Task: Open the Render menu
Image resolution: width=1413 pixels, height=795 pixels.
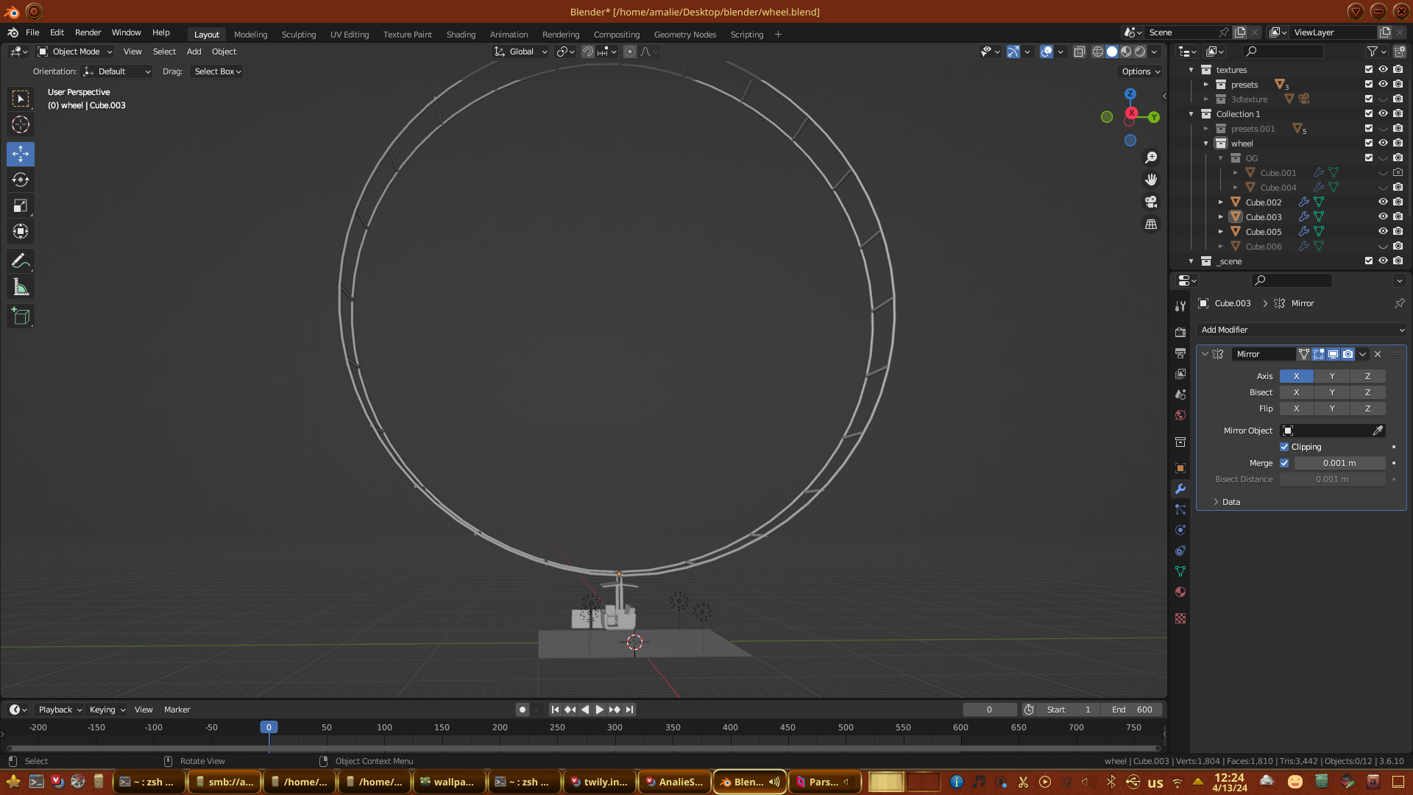Action: [88, 32]
